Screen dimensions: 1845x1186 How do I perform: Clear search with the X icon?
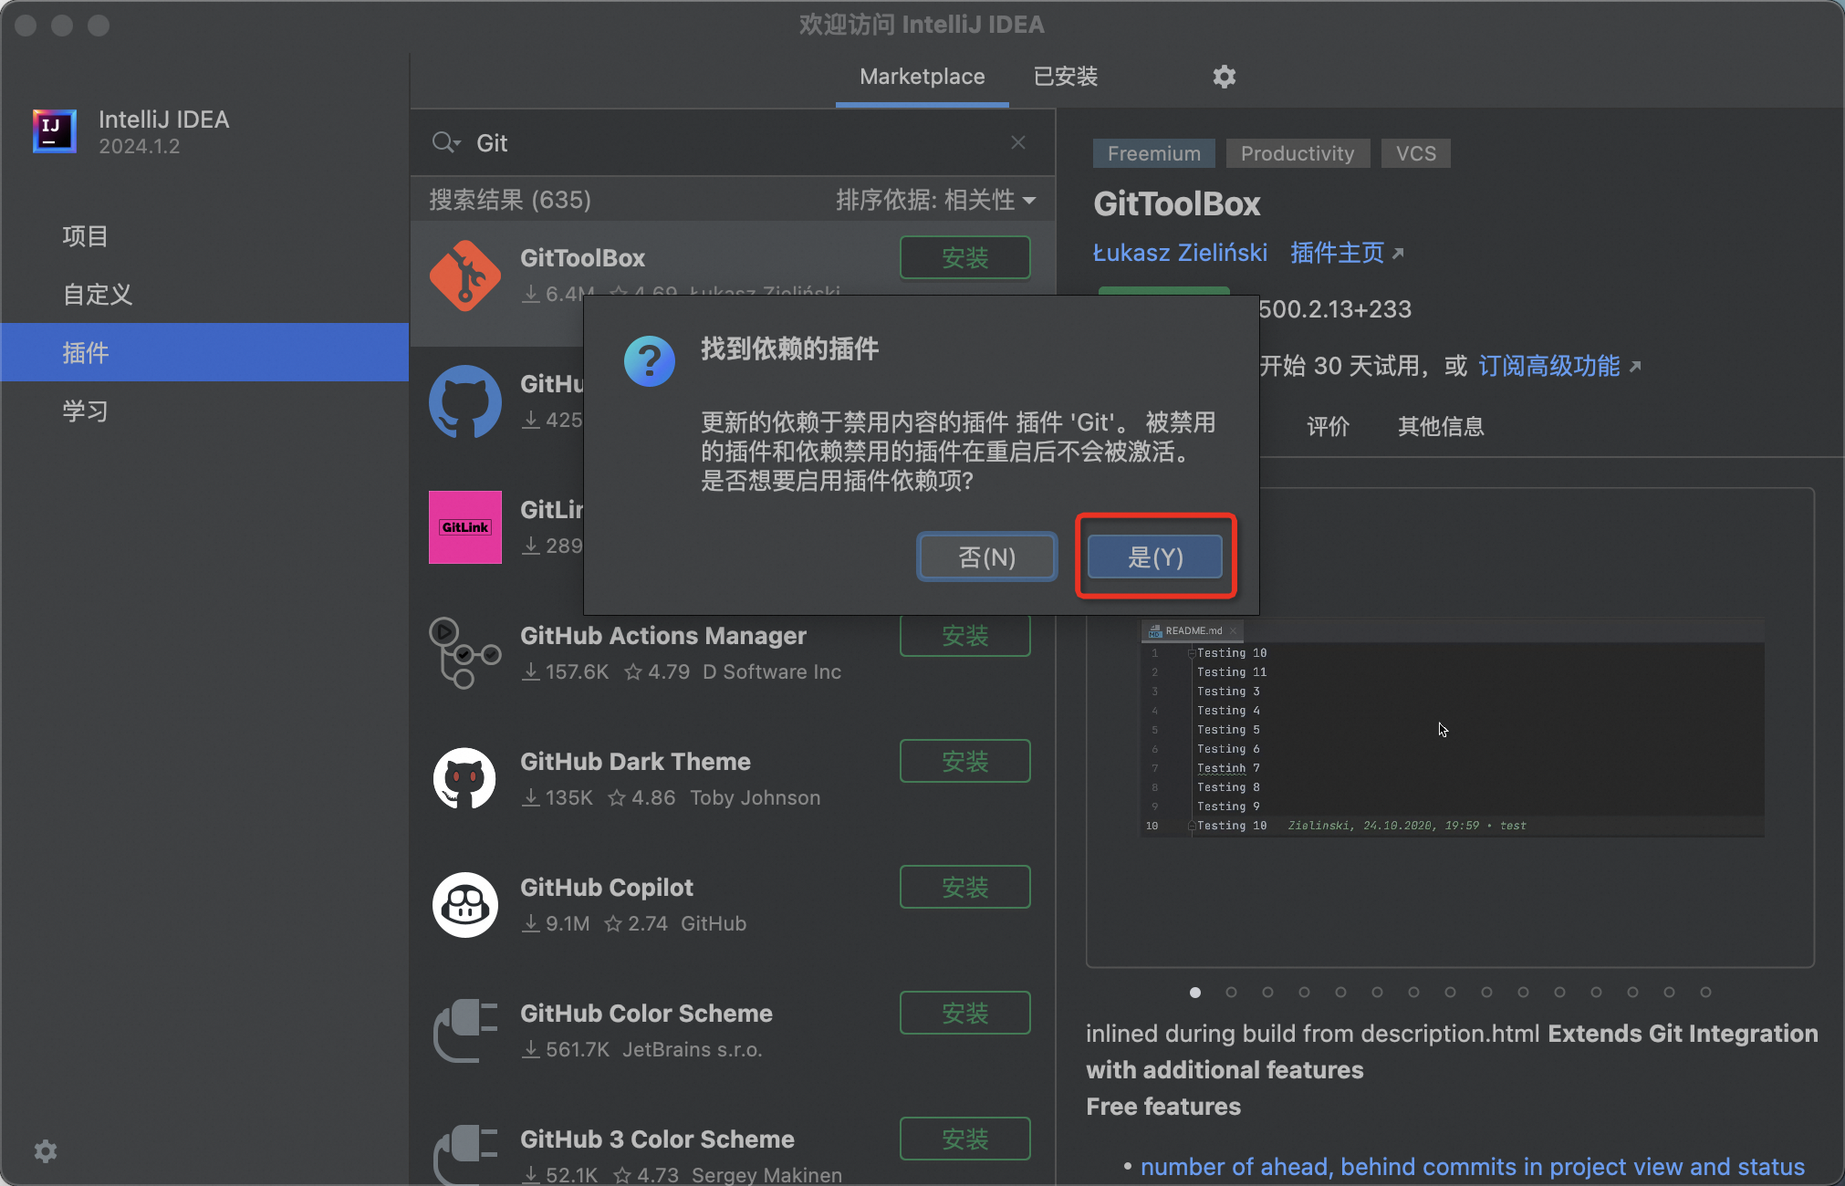point(1018,142)
